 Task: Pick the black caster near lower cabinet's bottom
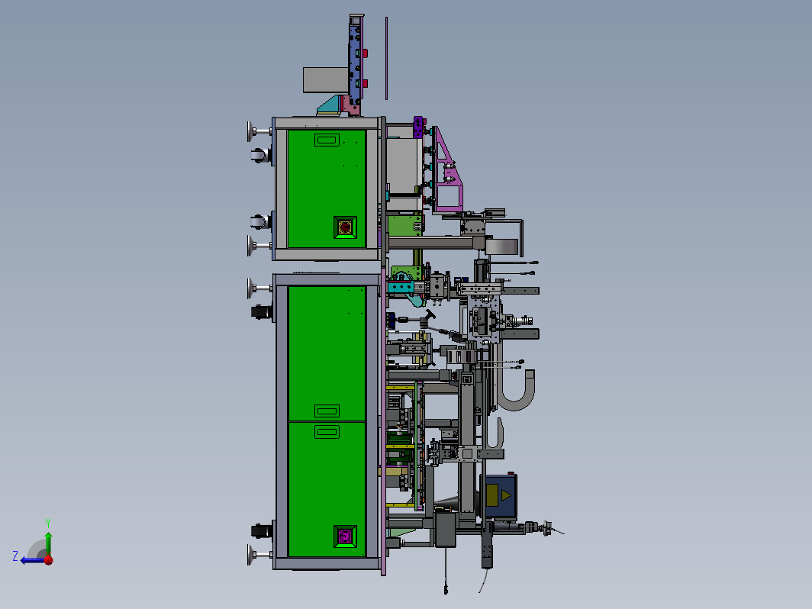point(262,531)
